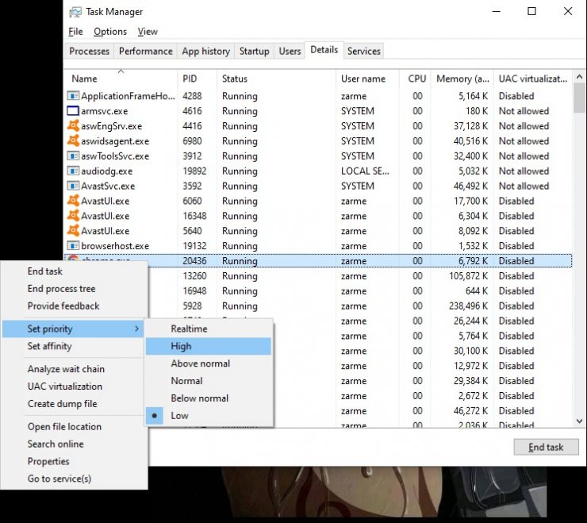
Task: Sort by Status column header
Action: [x=276, y=79]
